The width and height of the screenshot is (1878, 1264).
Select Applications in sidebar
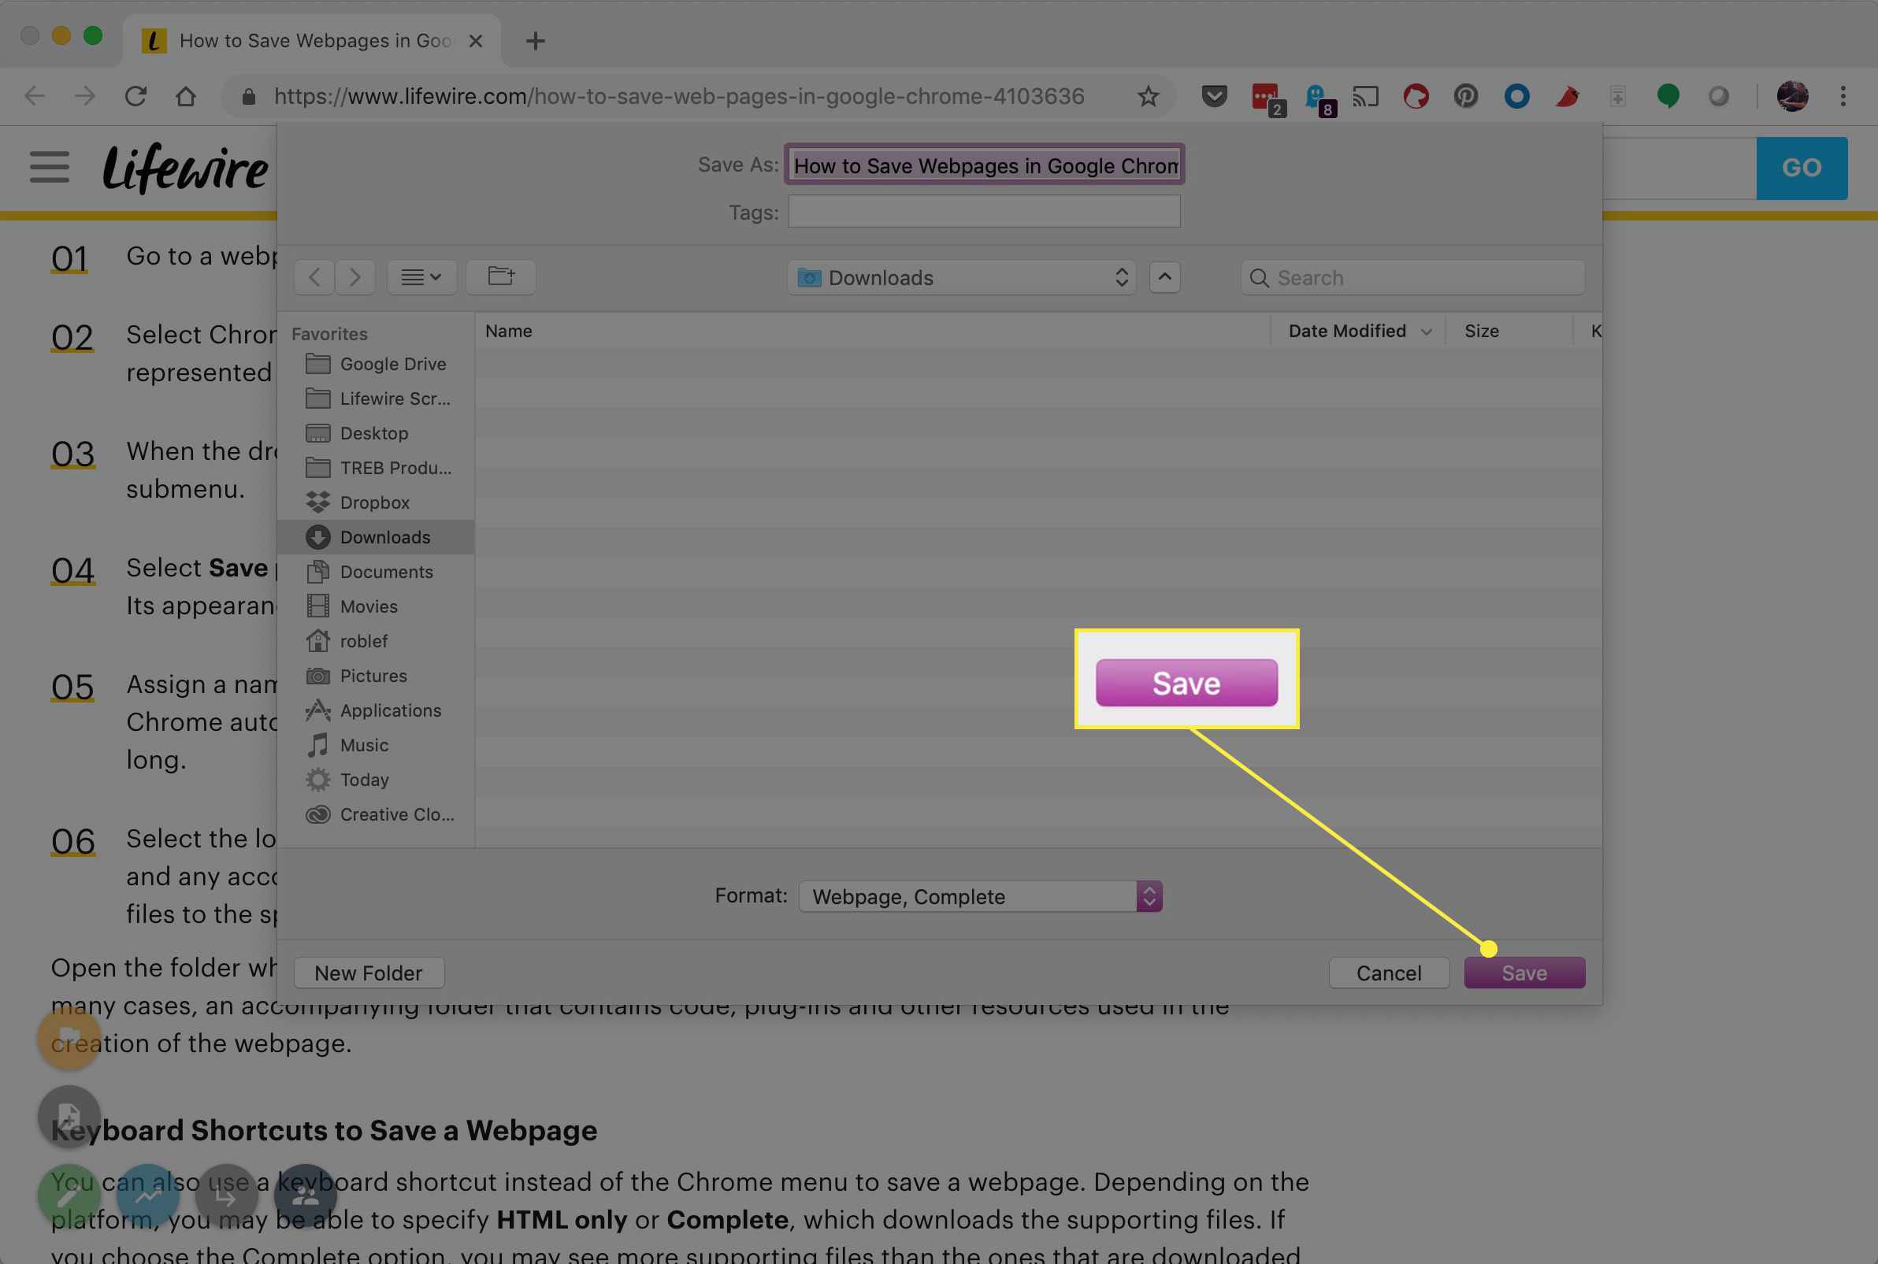pyautogui.click(x=376, y=710)
